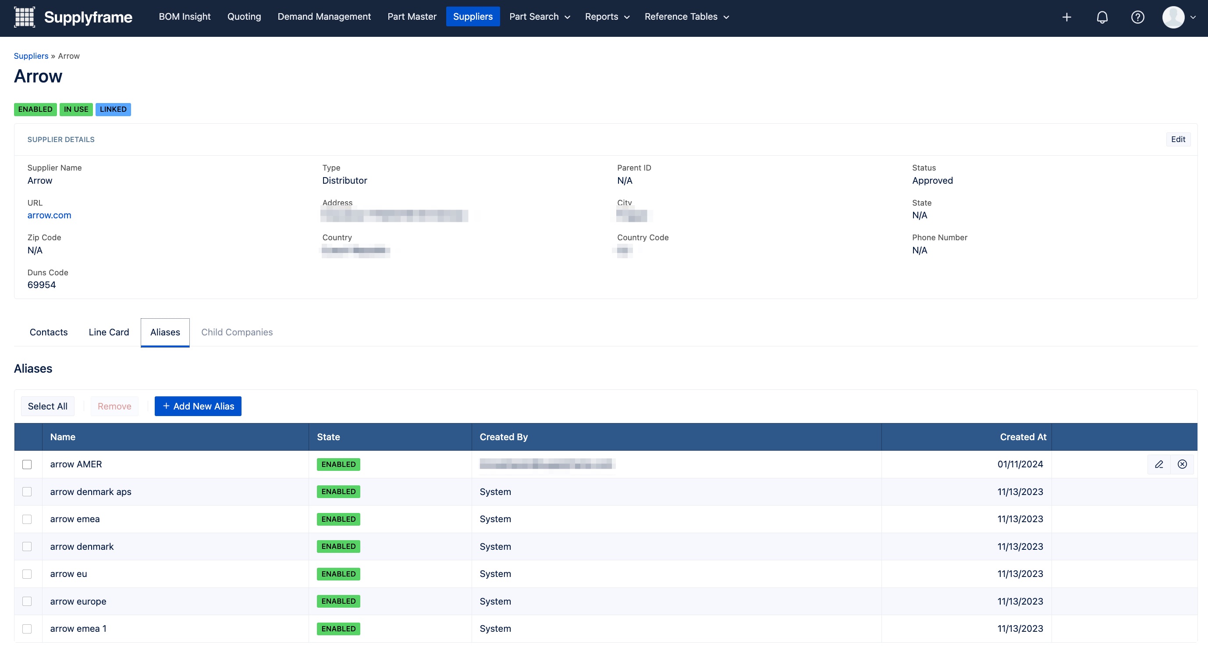
Task: Select the arrow emea 1 checkbox
Action: click(27, 629)
